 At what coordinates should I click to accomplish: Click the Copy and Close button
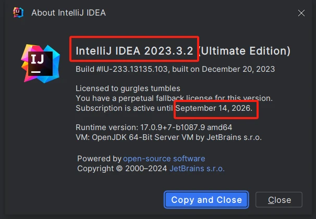pos(206,200)
